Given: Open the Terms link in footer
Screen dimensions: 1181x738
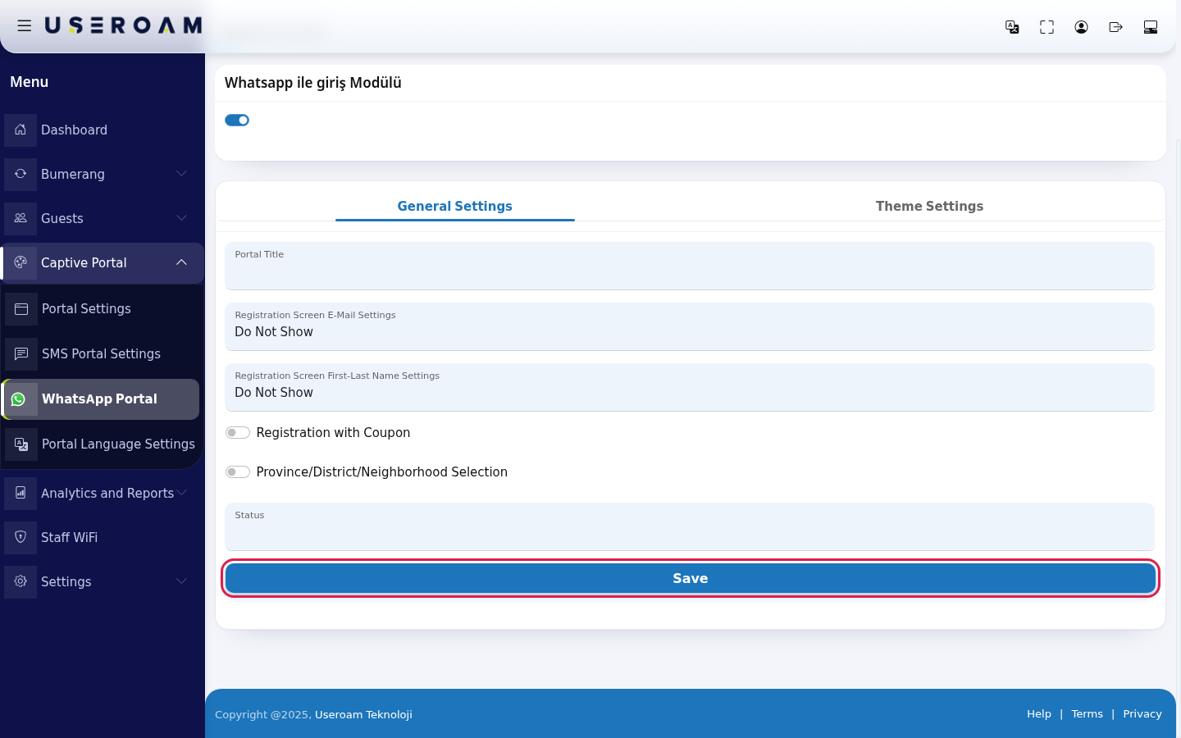Looking at the screenshot, I should point(1087,714).
